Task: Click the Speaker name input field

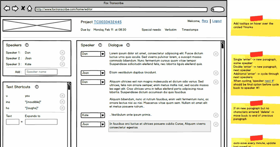Action: 41,72
